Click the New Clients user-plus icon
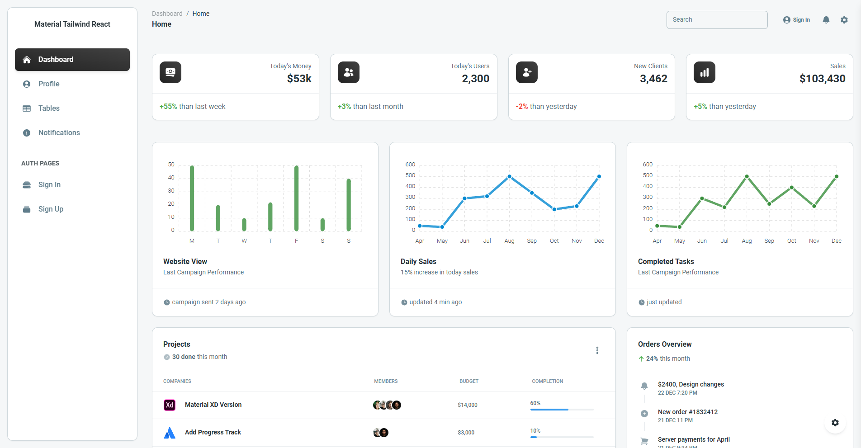Screen dimensions: 861x448 click(527, 72)
